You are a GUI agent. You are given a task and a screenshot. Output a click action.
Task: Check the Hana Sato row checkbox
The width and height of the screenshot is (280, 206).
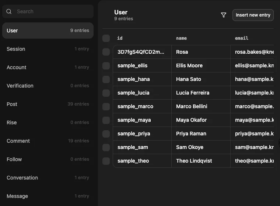[106, 79]
